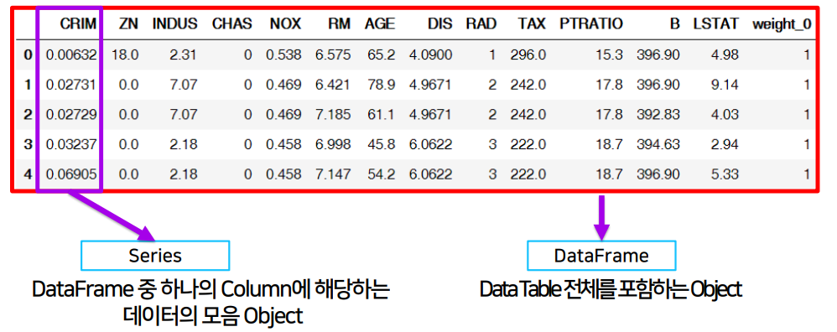Select the AGE column header

coord(380,23)
